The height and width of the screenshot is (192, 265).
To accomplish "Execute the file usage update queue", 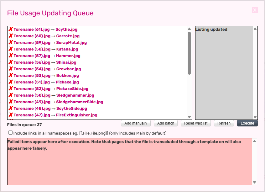I will (247, 123).
